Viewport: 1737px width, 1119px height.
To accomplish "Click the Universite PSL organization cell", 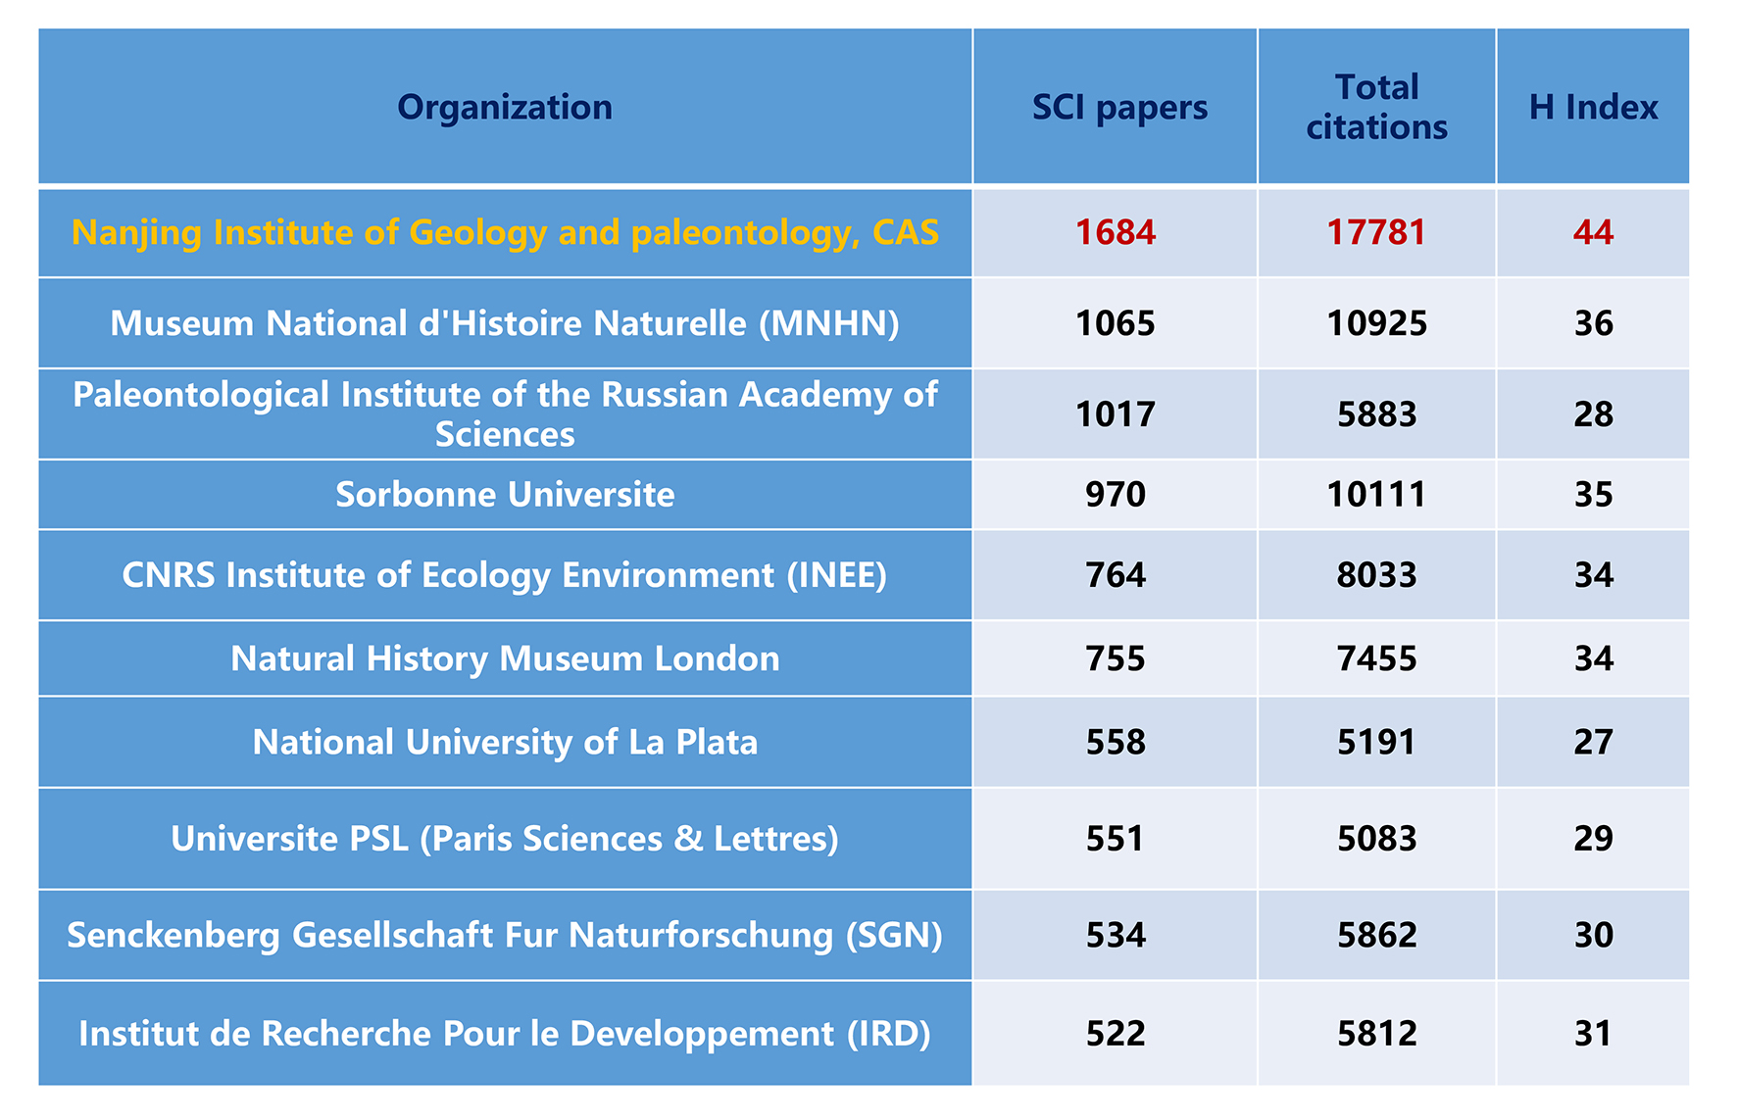I will 505,839.
